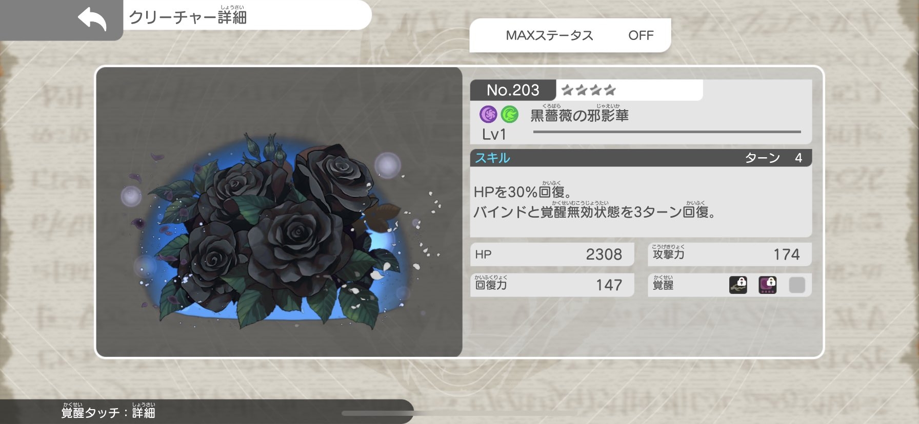
Task: Tap the skill description text
Action: click(x=594, y=202)
